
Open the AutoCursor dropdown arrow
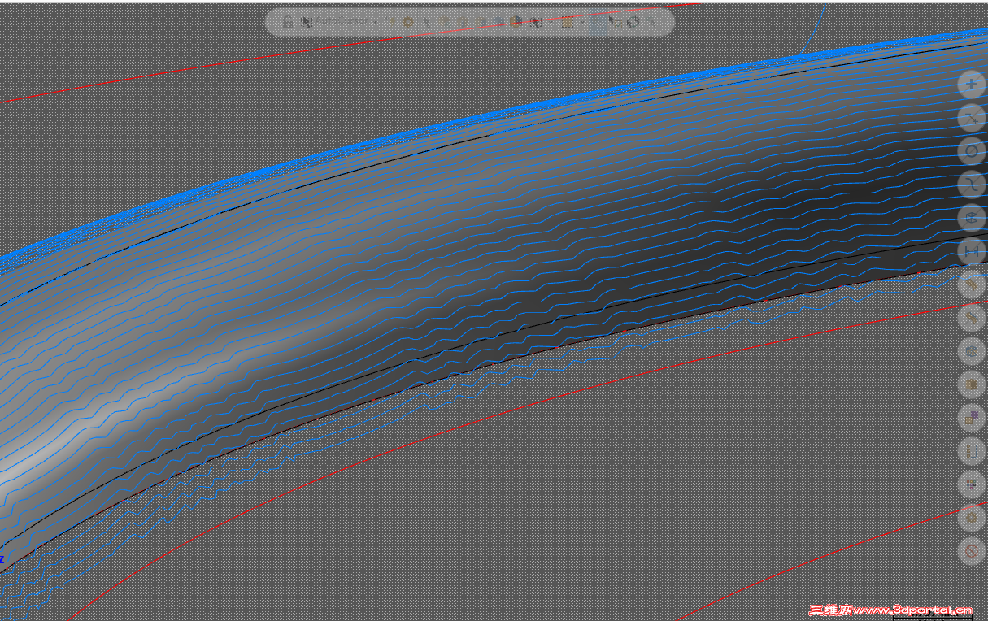(x=376, y=22)
